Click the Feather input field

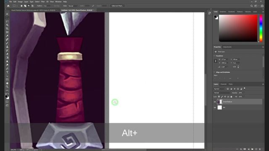click(x=47, y=6)
